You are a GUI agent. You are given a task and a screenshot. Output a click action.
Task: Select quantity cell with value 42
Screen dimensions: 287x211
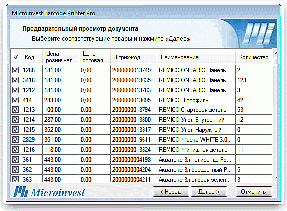[254, 100]
